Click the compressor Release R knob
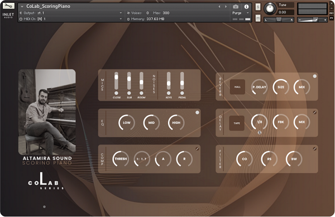335x217 pixels. 184,159
